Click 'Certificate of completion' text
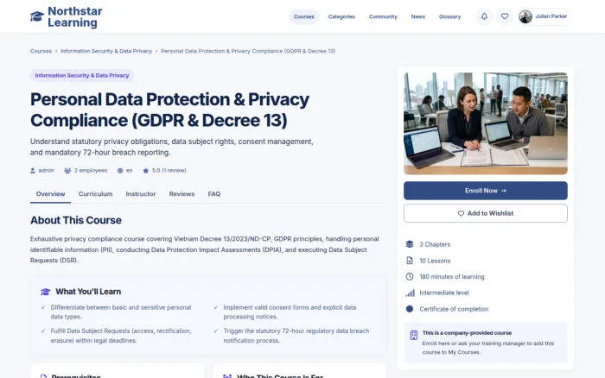 coord(454,309)
